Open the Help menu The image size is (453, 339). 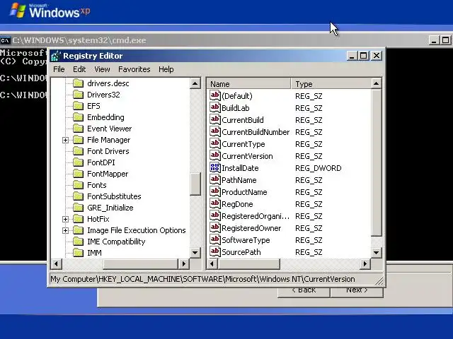(x=166, y=69)
